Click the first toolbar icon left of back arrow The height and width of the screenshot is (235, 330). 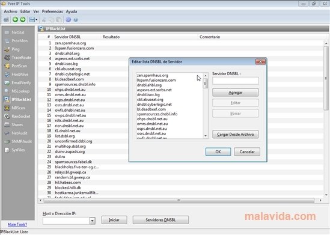pos(7,20)
